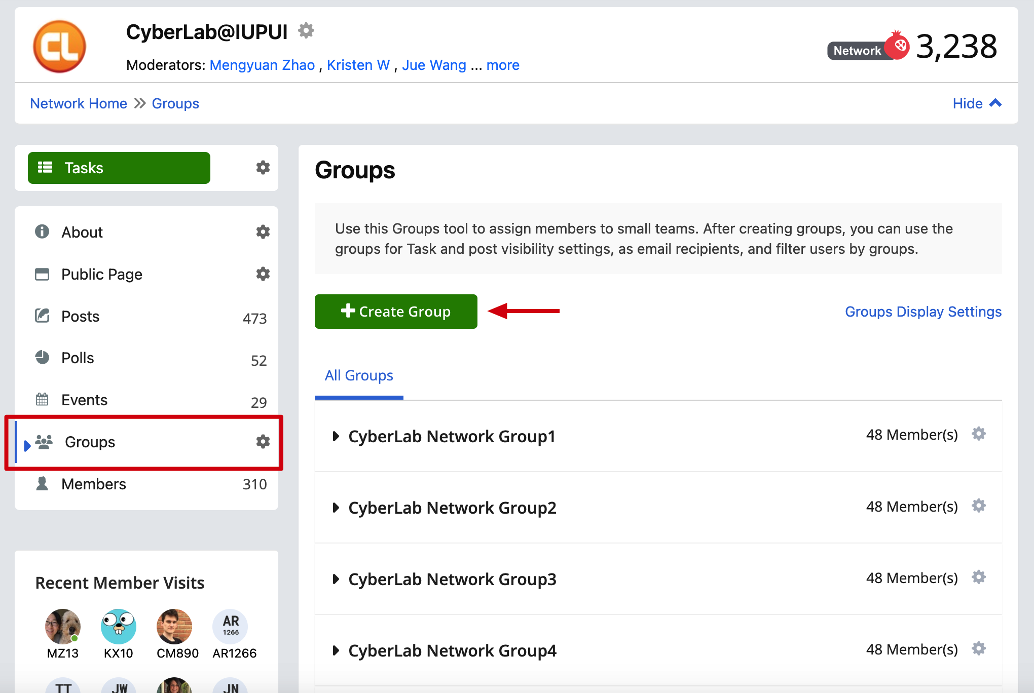Expand CyberLab Network Group1 disclosure triangle

336,436
